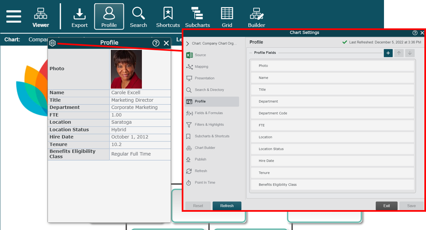Open the Shortcuts bookmark tool

pos(168,17)
